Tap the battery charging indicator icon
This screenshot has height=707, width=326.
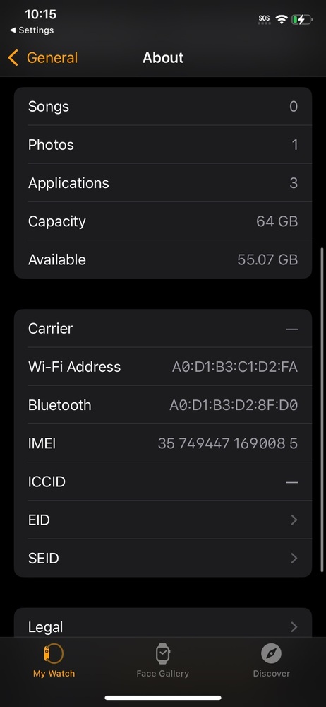(x=301, y=19)
